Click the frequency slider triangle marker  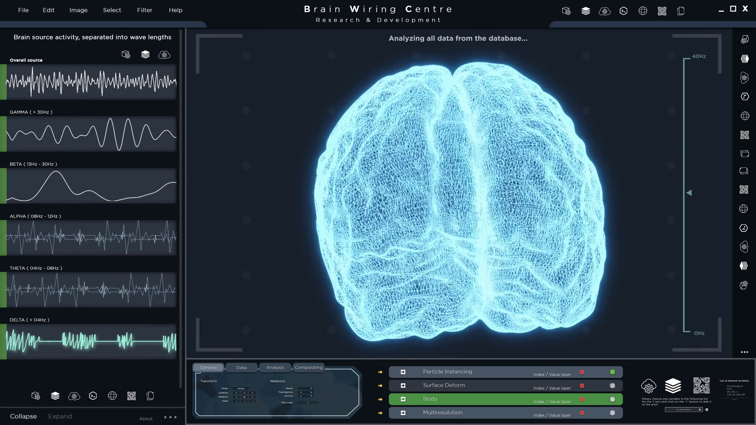[689, 193]
